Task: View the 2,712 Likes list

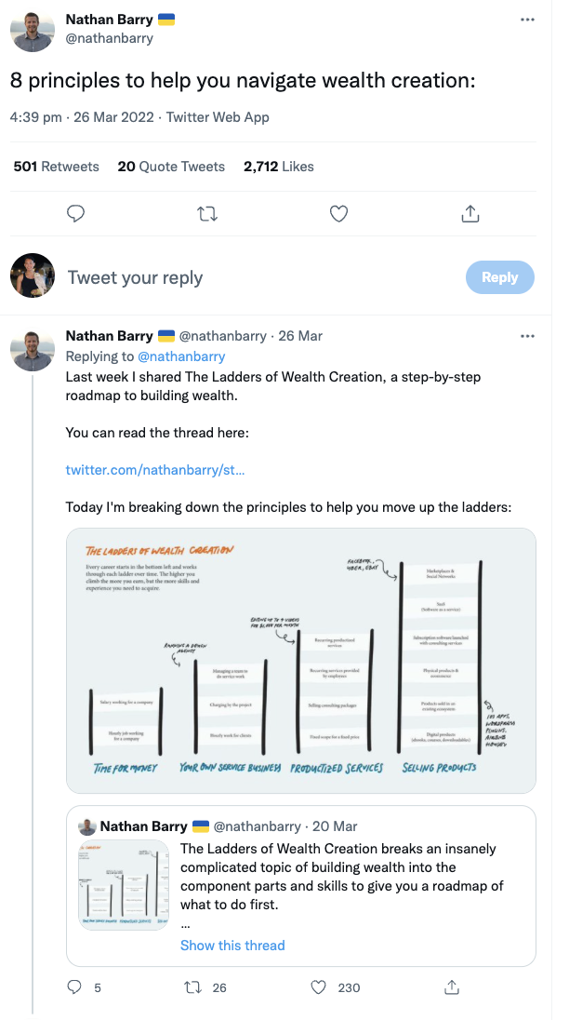Action: click(x=279, y=167)
